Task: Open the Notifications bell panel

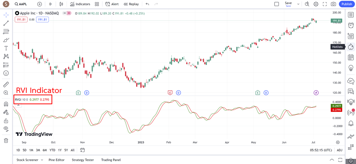Action: tap(351, 123)
